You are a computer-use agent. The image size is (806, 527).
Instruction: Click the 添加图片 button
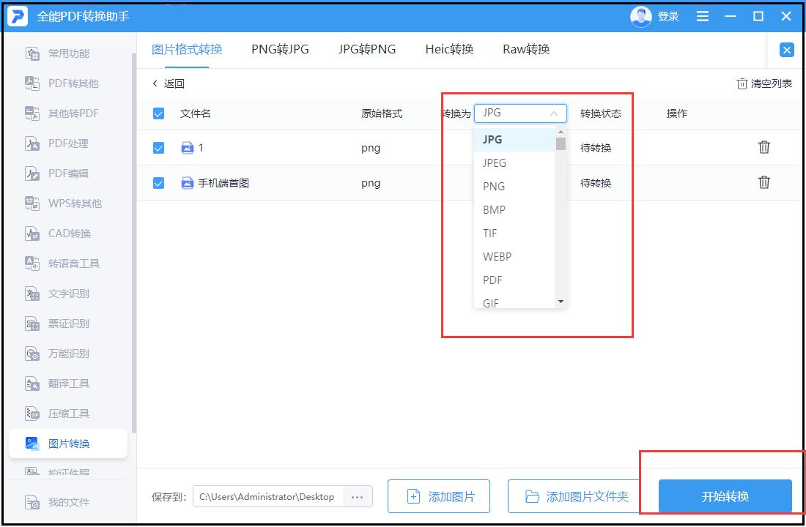pos(438,496)
